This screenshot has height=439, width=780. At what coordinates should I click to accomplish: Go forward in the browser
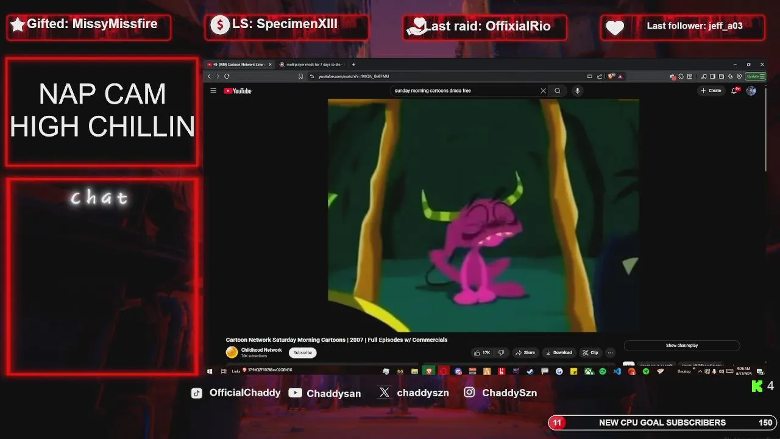(x=218, y=76)
